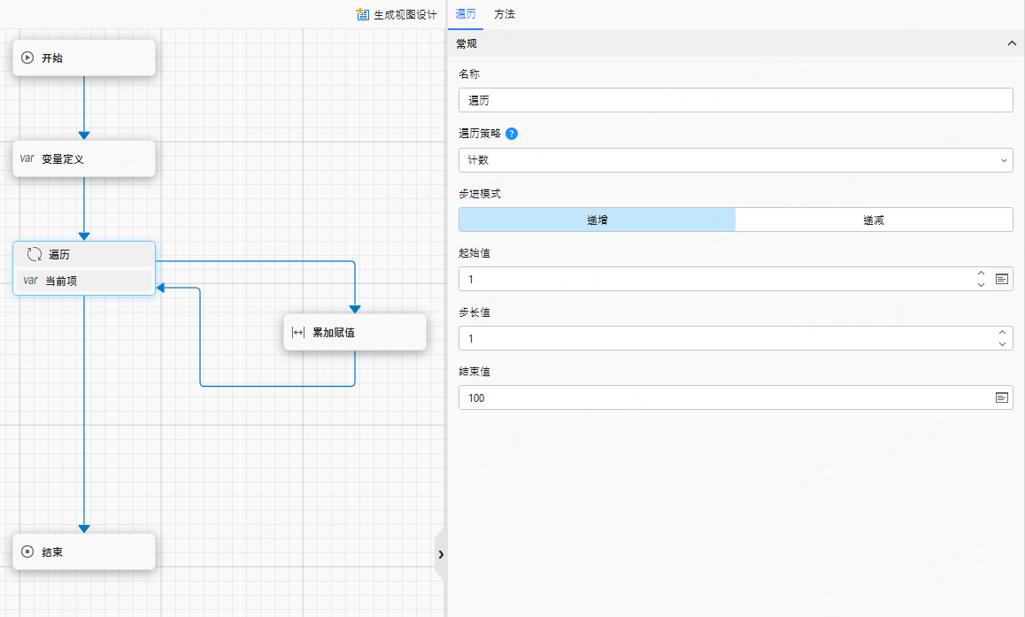The height and width of the screenshot is (617, 1025).
Task: Click the loop icon in 遍历 node
Action: 35,255
